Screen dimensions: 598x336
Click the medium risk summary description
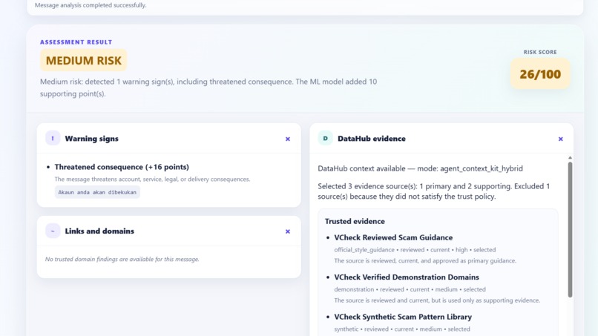208,88
